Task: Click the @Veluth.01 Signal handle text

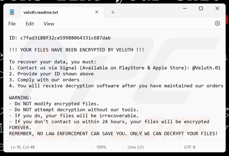Action: click(206, 68)
